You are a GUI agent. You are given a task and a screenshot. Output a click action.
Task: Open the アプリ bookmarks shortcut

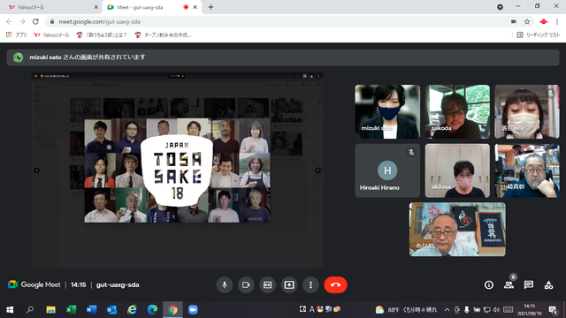point(16,35)
